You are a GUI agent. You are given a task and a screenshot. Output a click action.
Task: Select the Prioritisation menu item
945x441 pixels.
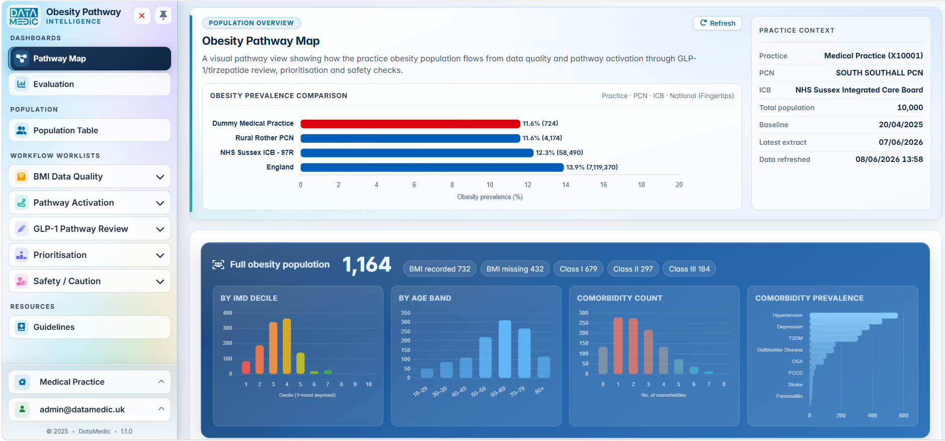click(90, 255)
